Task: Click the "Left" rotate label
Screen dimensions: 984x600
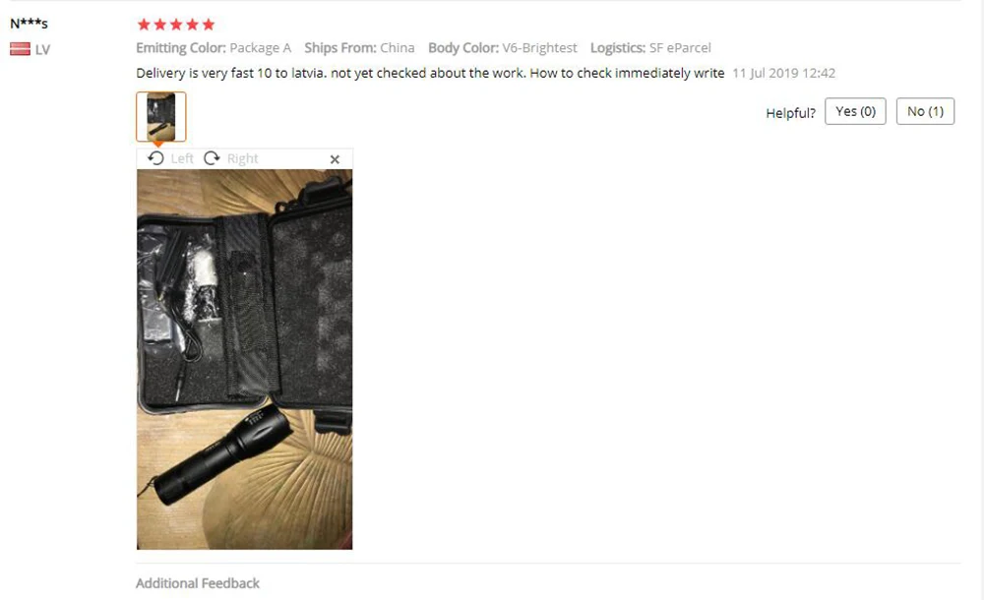Action: [182, 158]
